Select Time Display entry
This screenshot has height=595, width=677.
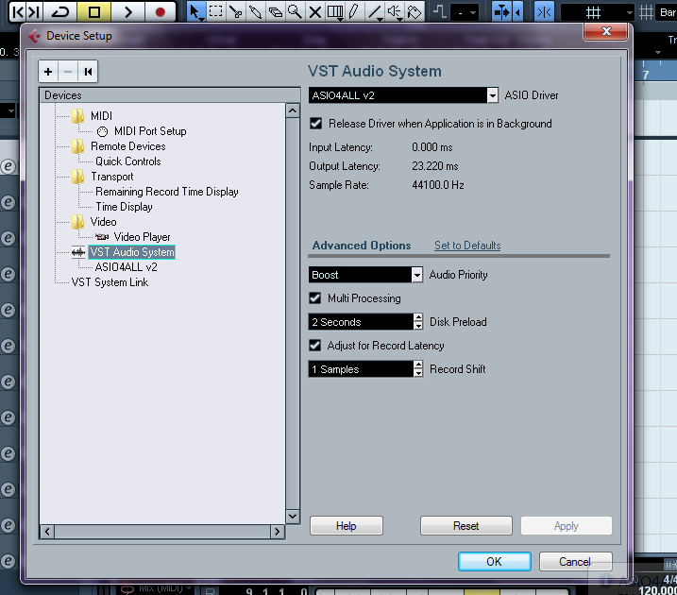(124, 207)
